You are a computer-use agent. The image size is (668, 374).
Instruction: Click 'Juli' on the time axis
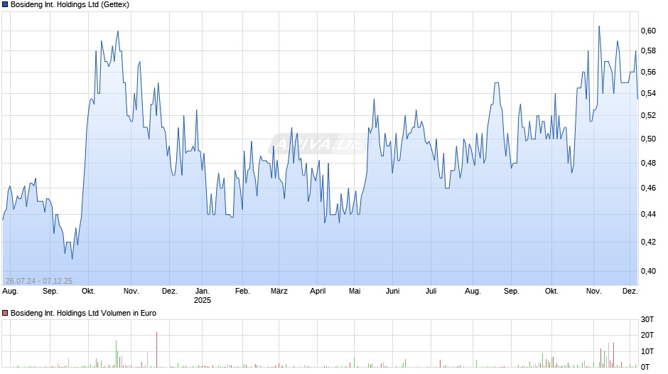[x=431, y=292]
